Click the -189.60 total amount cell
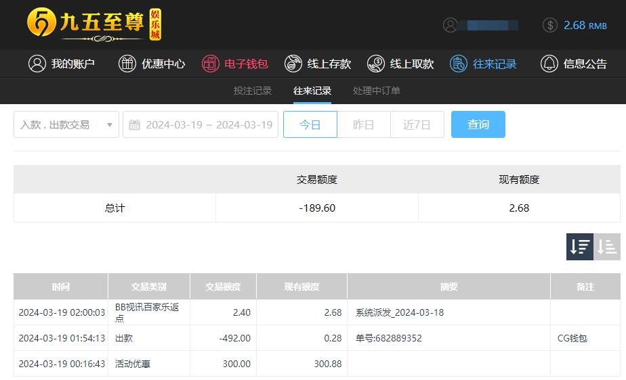The width and height of the screenshot is (626, 380). (317, 208)
